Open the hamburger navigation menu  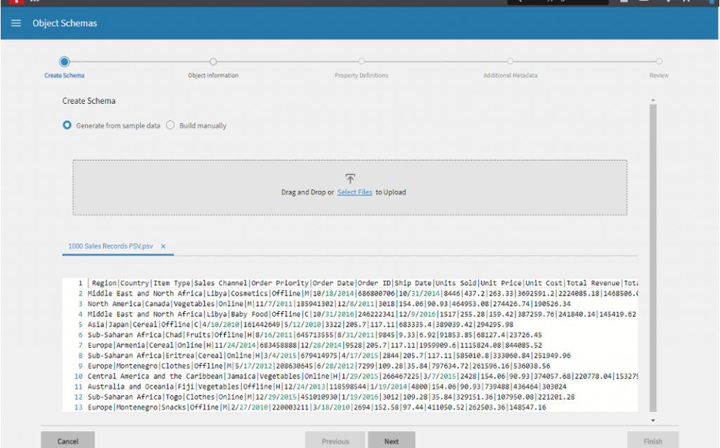pyautogui.click(x=16, y=23)
